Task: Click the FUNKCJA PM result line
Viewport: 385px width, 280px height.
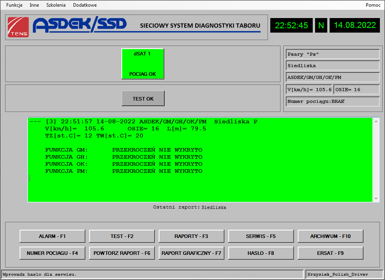Action: coord(124,171)
